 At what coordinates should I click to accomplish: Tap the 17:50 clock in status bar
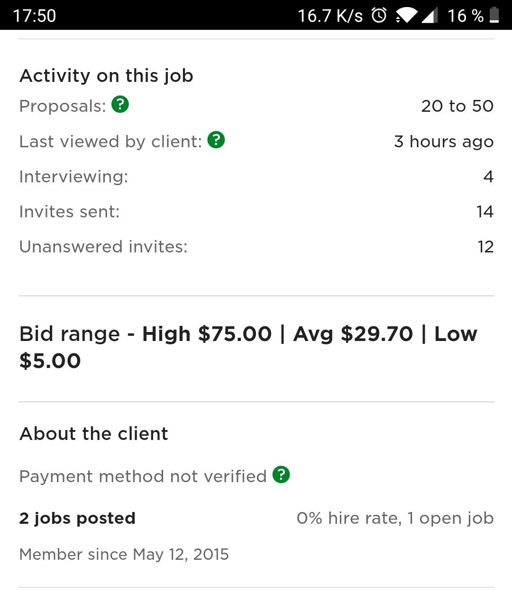point(34,16)
